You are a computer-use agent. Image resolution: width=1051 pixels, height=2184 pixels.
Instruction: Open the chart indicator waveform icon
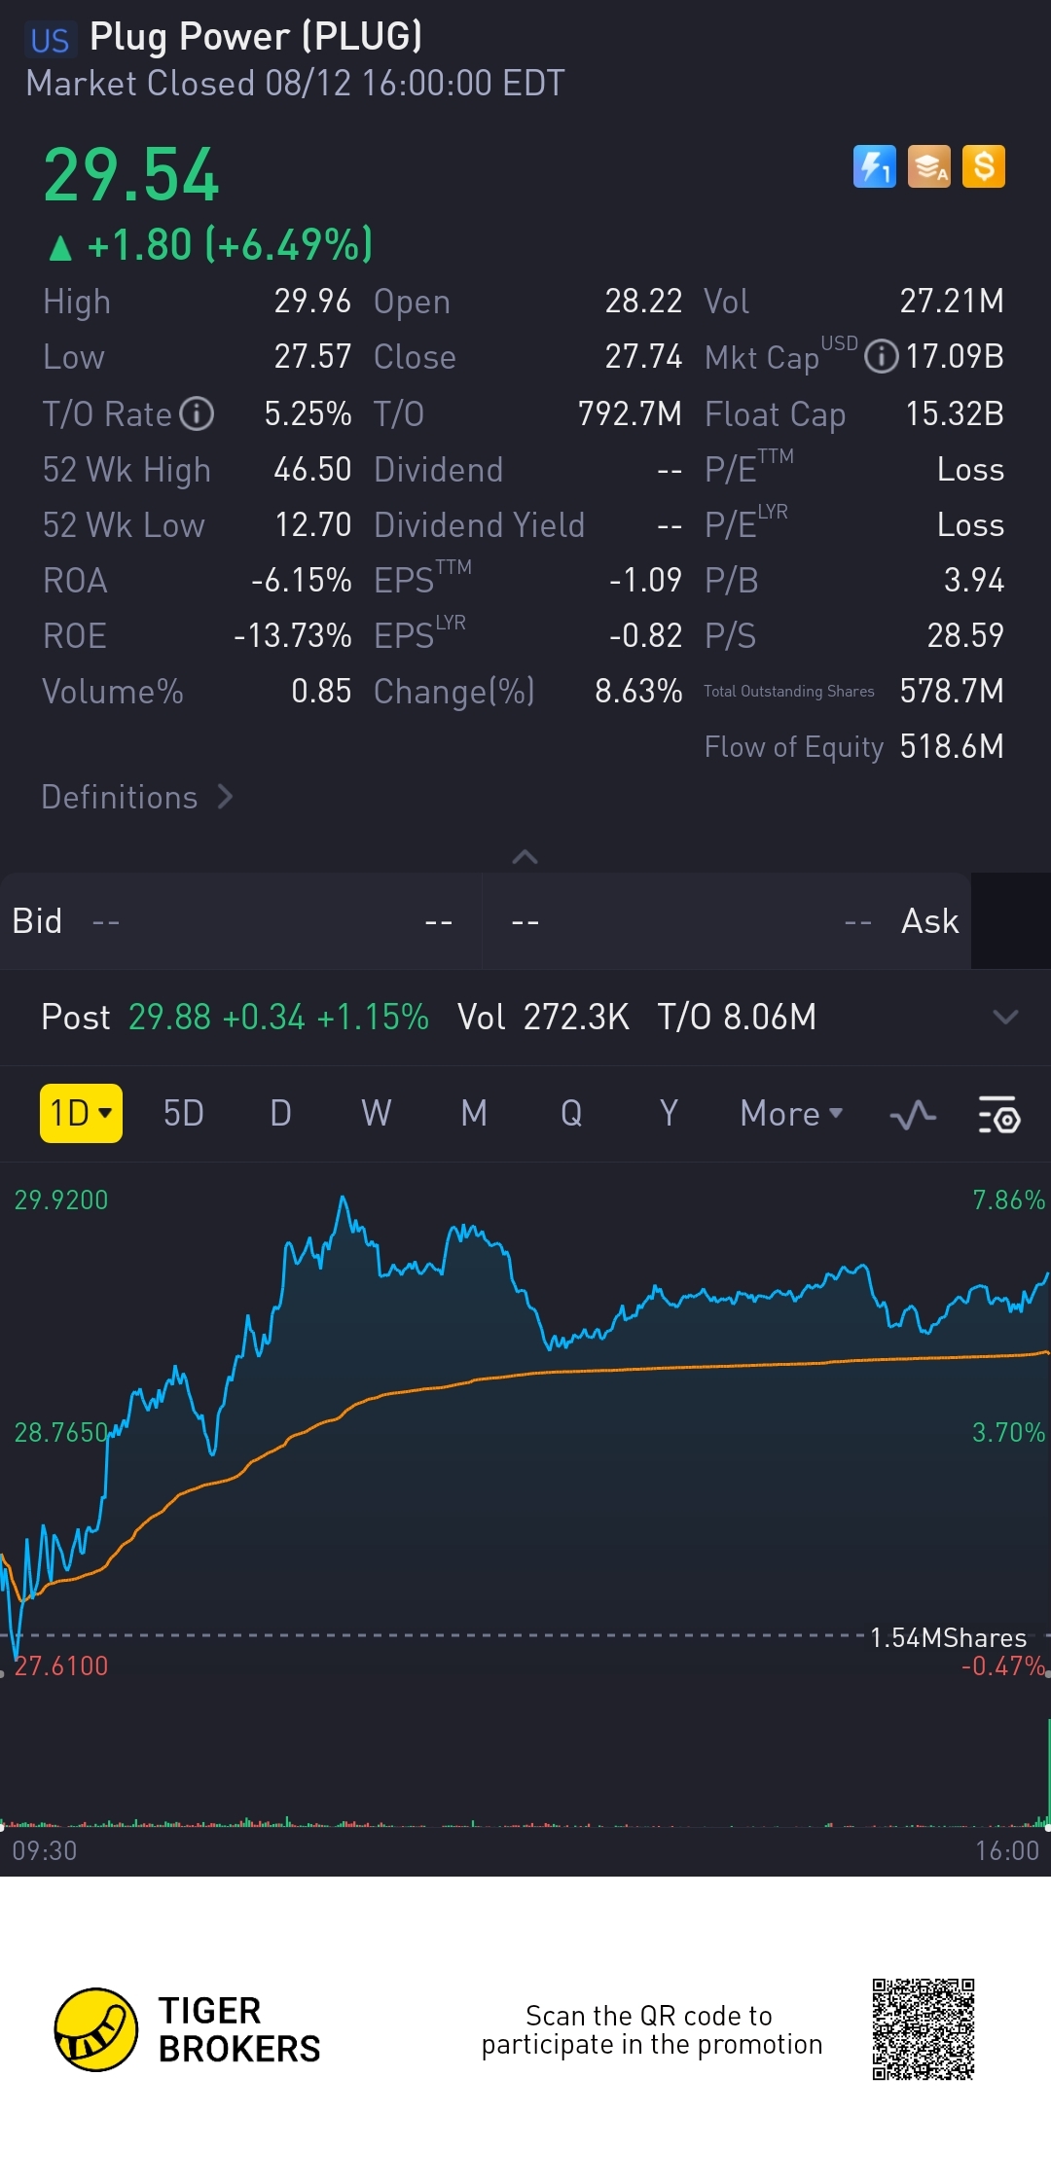coord(913,1114)
